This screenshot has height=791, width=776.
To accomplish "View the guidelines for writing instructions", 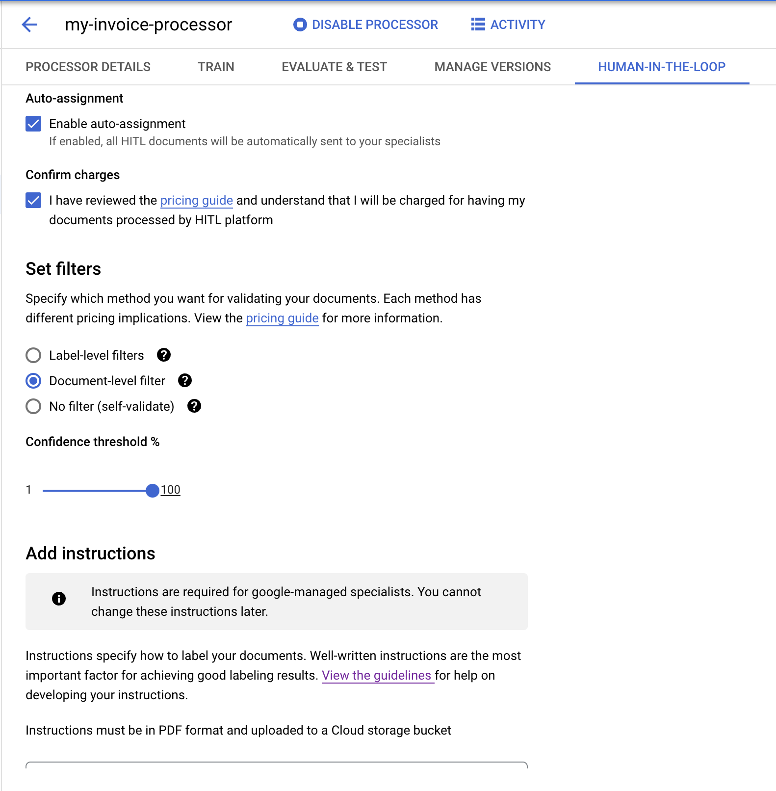I will [377, 675].
